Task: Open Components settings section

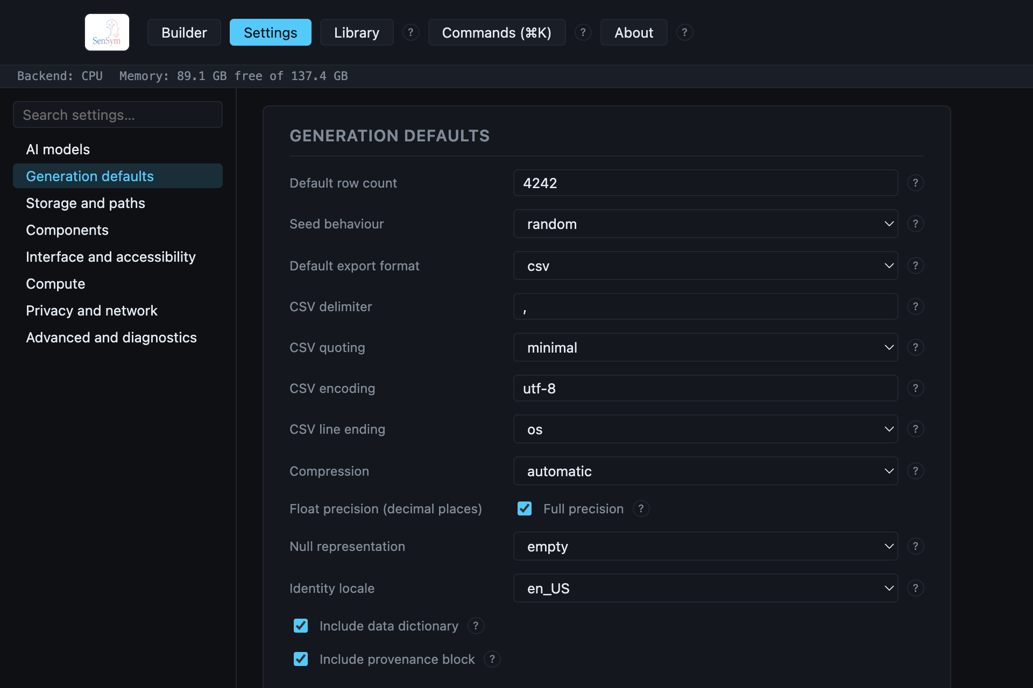Action: 118,230
